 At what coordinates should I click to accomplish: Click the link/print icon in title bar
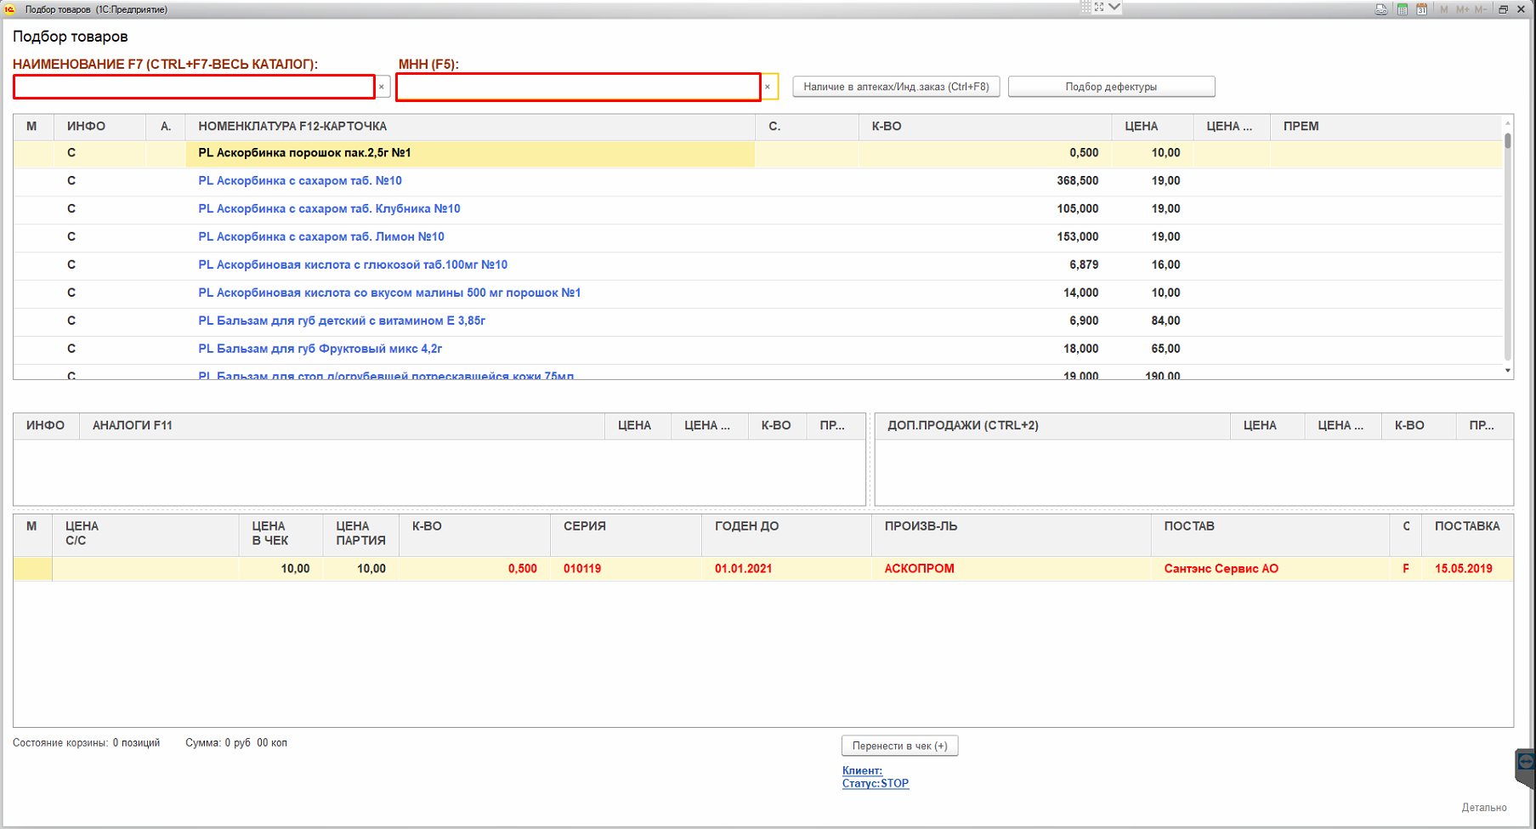1381,9
